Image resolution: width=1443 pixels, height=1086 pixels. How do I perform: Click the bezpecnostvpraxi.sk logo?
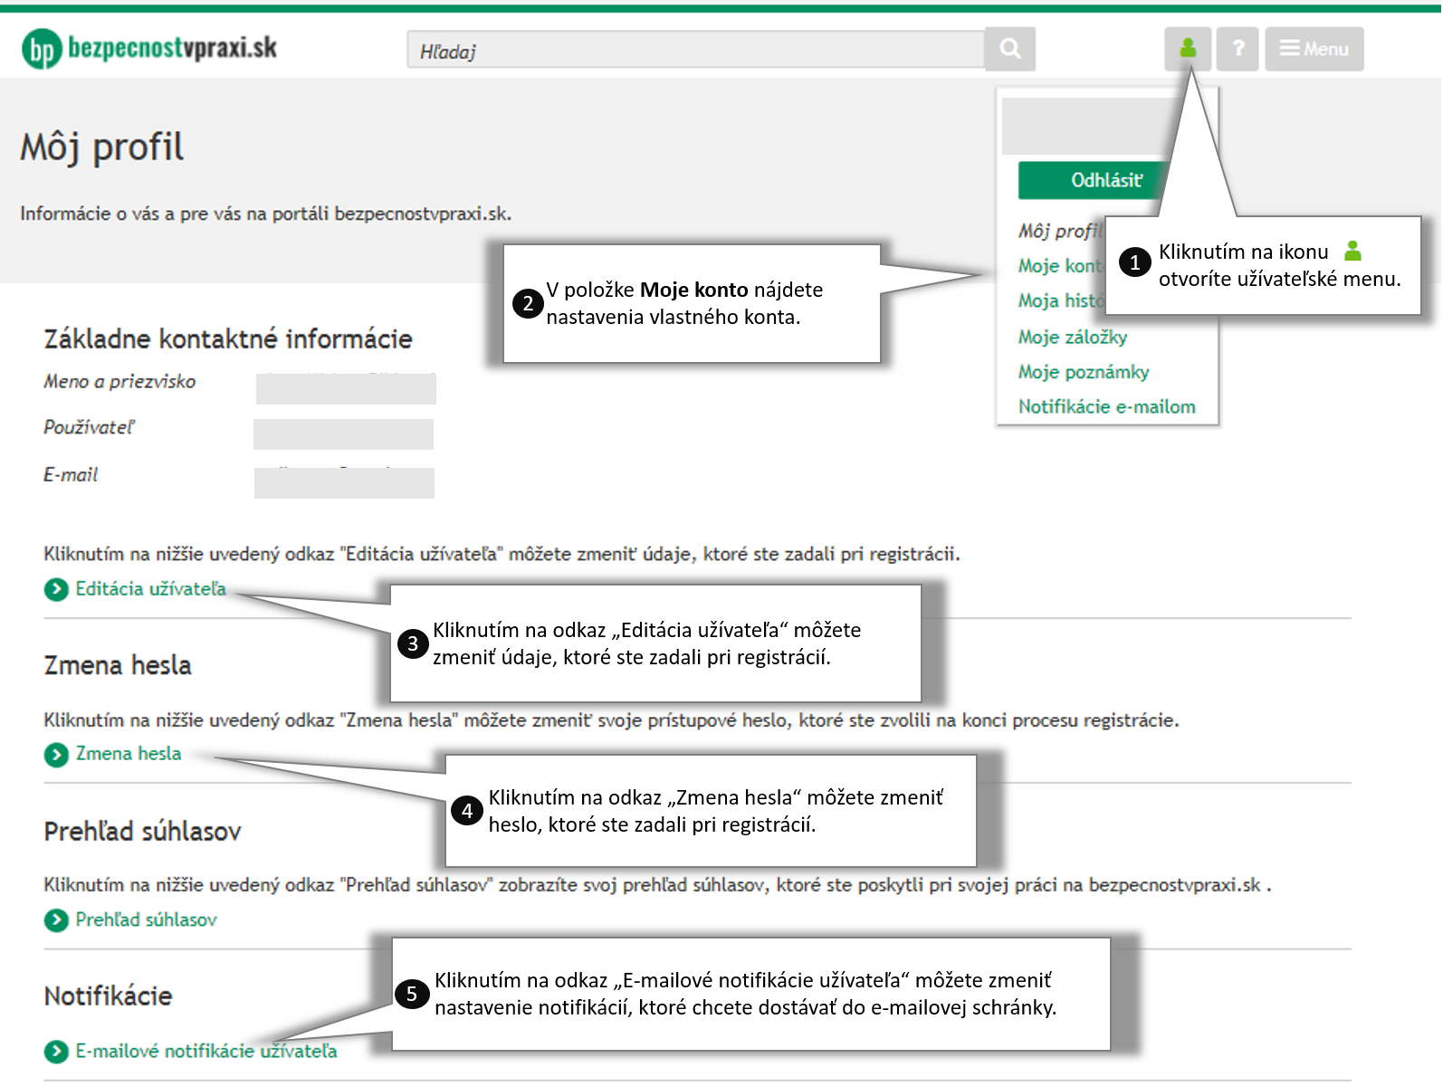click(149, 49)
